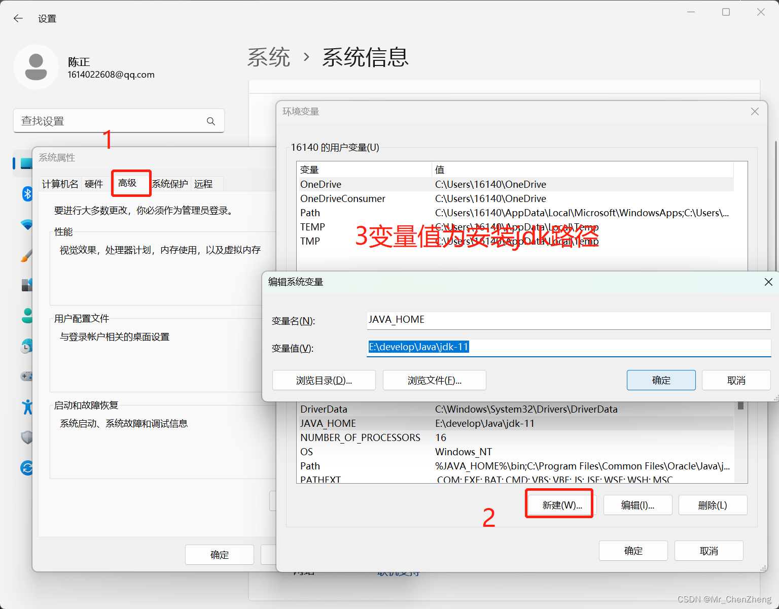Click the 变量名 input field
This screenshot has height=609, width=779.
point(569,320)
